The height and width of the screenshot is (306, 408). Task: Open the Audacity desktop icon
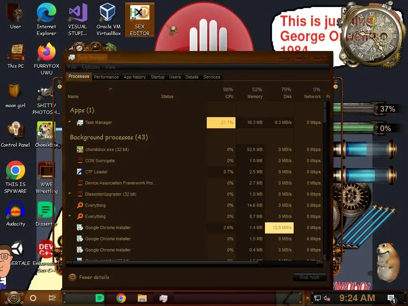tap(16, 214)
